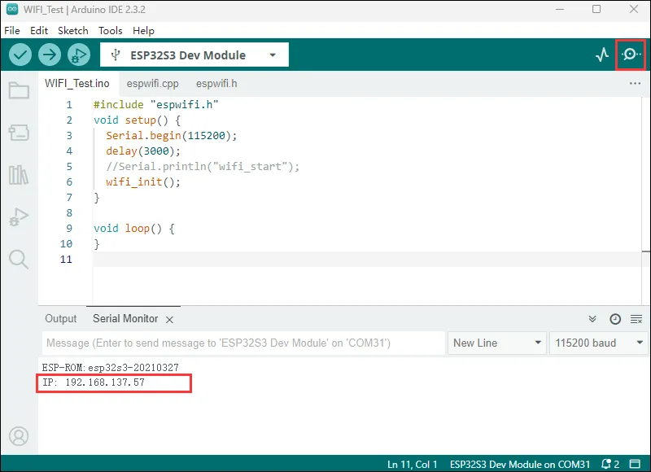Start debugging from the toolbar

click(78, 55)
